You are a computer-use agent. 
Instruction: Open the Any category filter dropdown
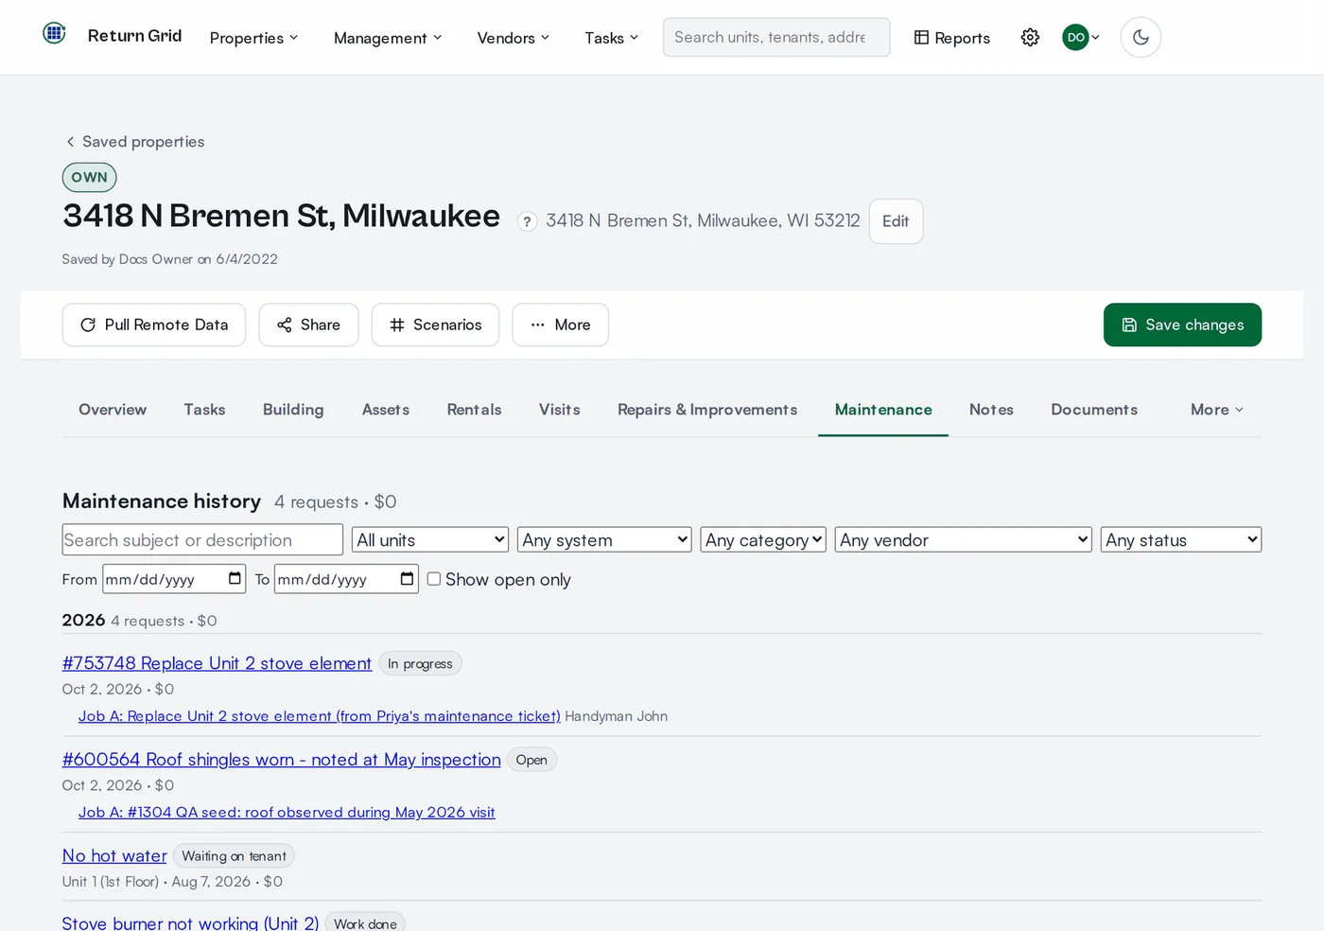[x=763, y=539]
